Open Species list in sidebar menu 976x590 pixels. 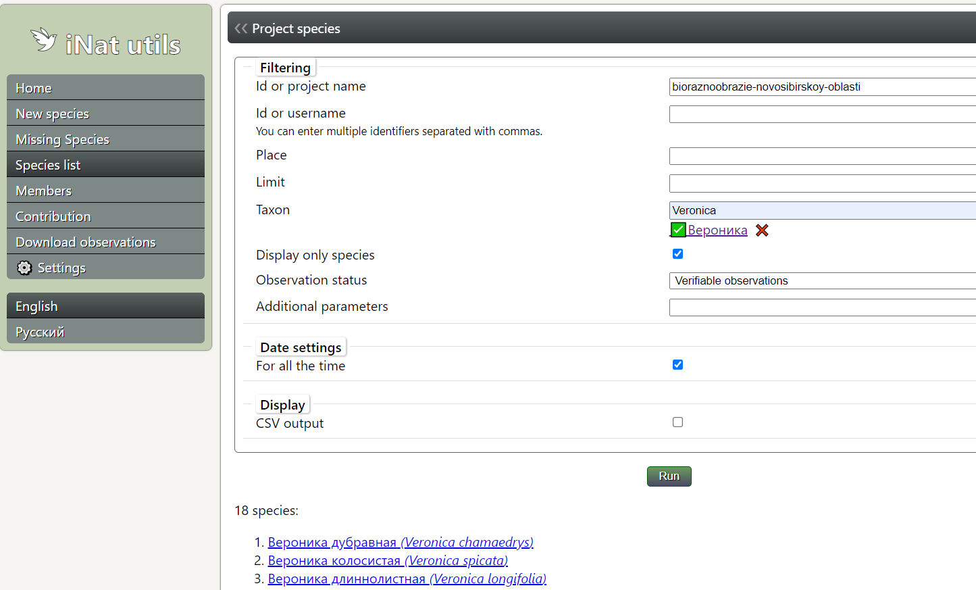(x=105, y=165)
